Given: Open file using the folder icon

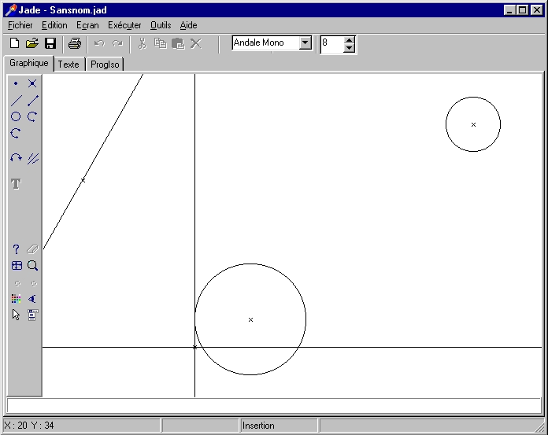Looking at the screenshot, I should point(32,43).
